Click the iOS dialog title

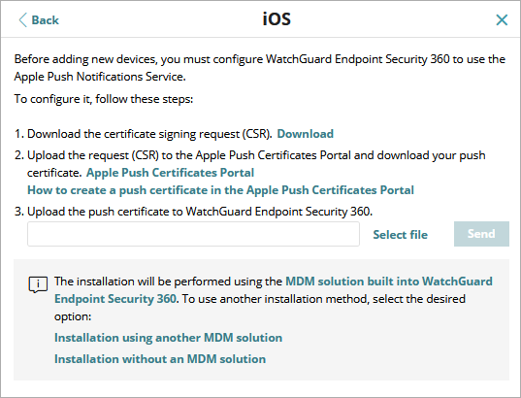pyautogui.click(x=277, y=19)
